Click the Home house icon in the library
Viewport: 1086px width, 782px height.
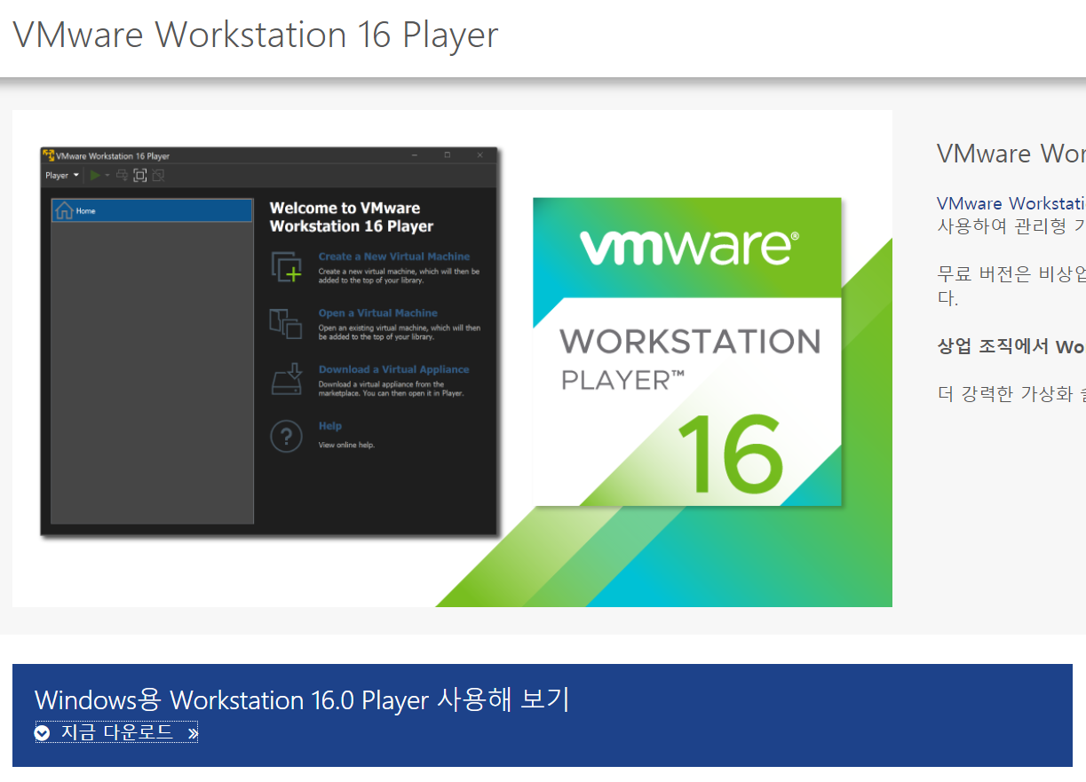(64, 210)
